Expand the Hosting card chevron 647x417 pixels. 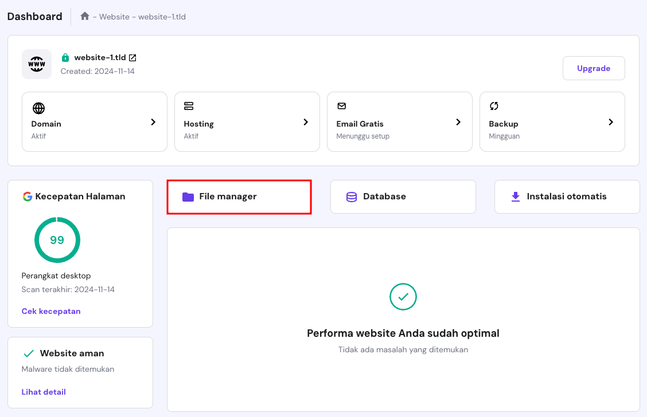(x=306, y=122)
